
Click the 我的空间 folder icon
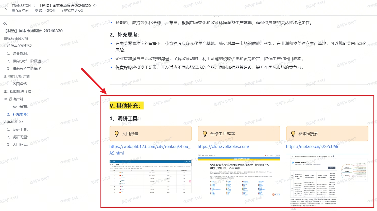click(14, 11)
